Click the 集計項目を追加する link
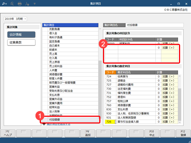Screen dimensions: 191x143 [x=58, y=124]
